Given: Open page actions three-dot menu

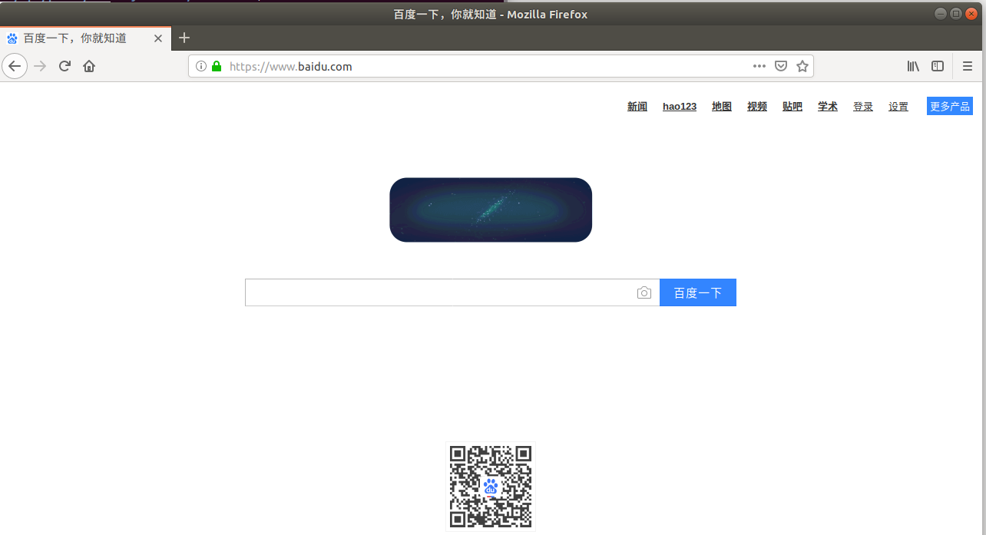Looking at the screenshot, I should pos(759,66).
